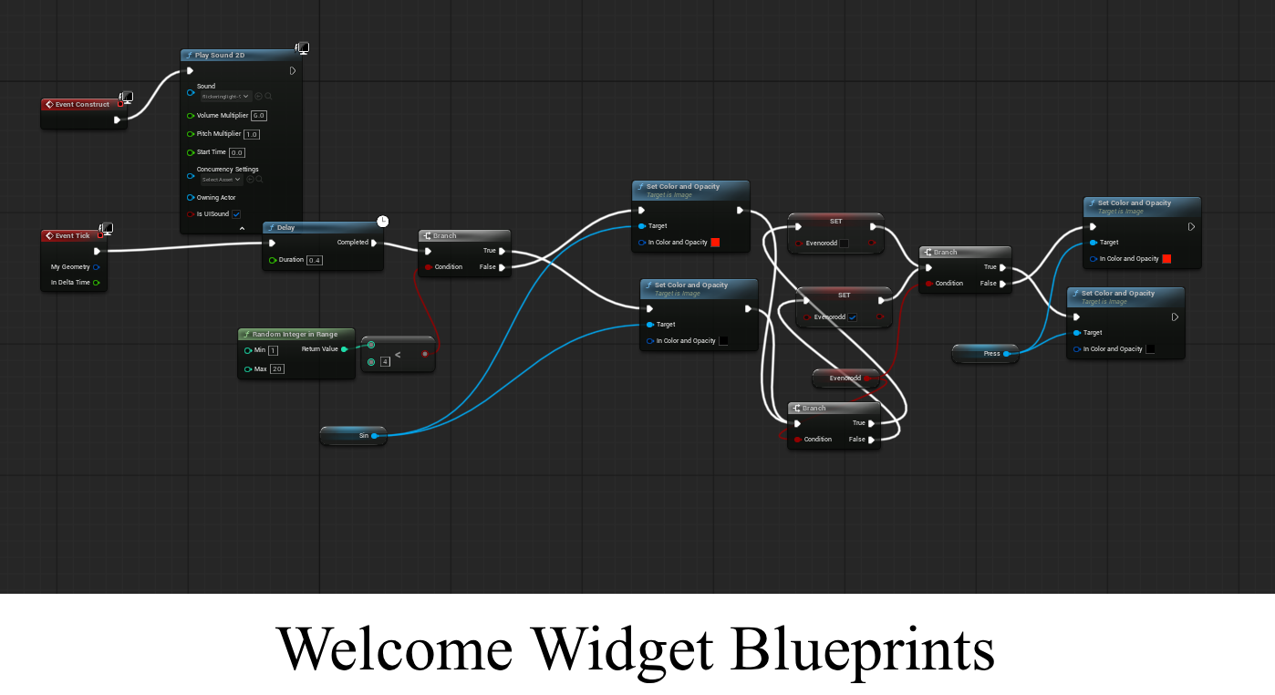This screenshot has width=1275, height=695.
Task: Click the clock icon on the Delay node
Action: tap(383, 222)
